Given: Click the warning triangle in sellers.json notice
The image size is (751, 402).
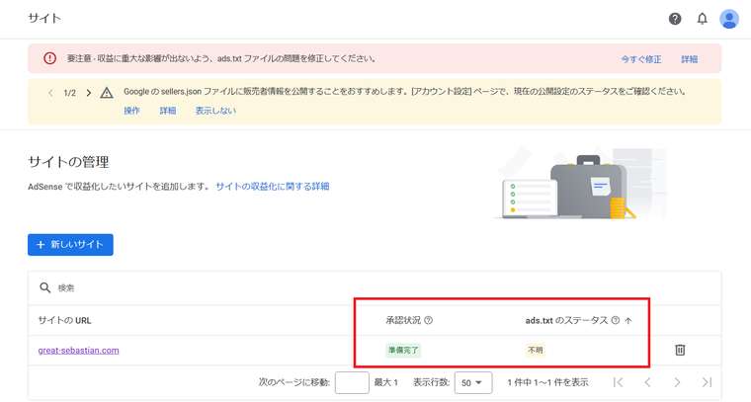Looking at the screenshot, I should coord(107,93).
